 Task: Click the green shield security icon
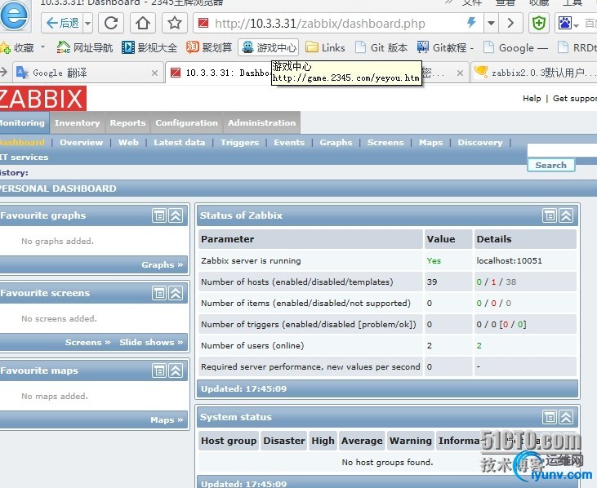click(538, 23)
